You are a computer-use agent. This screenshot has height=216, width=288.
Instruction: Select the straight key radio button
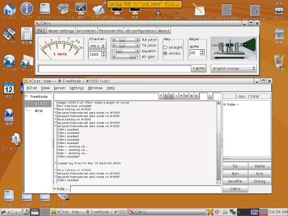coord(166,47)
